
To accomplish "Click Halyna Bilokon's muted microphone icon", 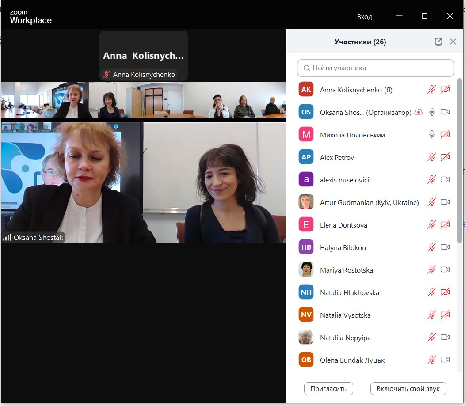I will [431, 247].
